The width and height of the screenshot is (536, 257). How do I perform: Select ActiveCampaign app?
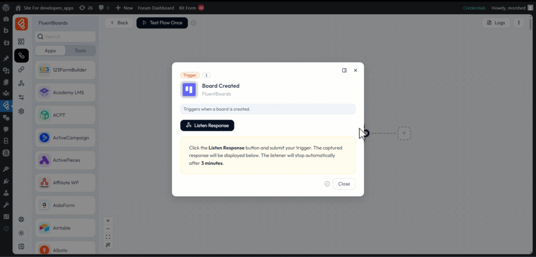pos(65,138)
